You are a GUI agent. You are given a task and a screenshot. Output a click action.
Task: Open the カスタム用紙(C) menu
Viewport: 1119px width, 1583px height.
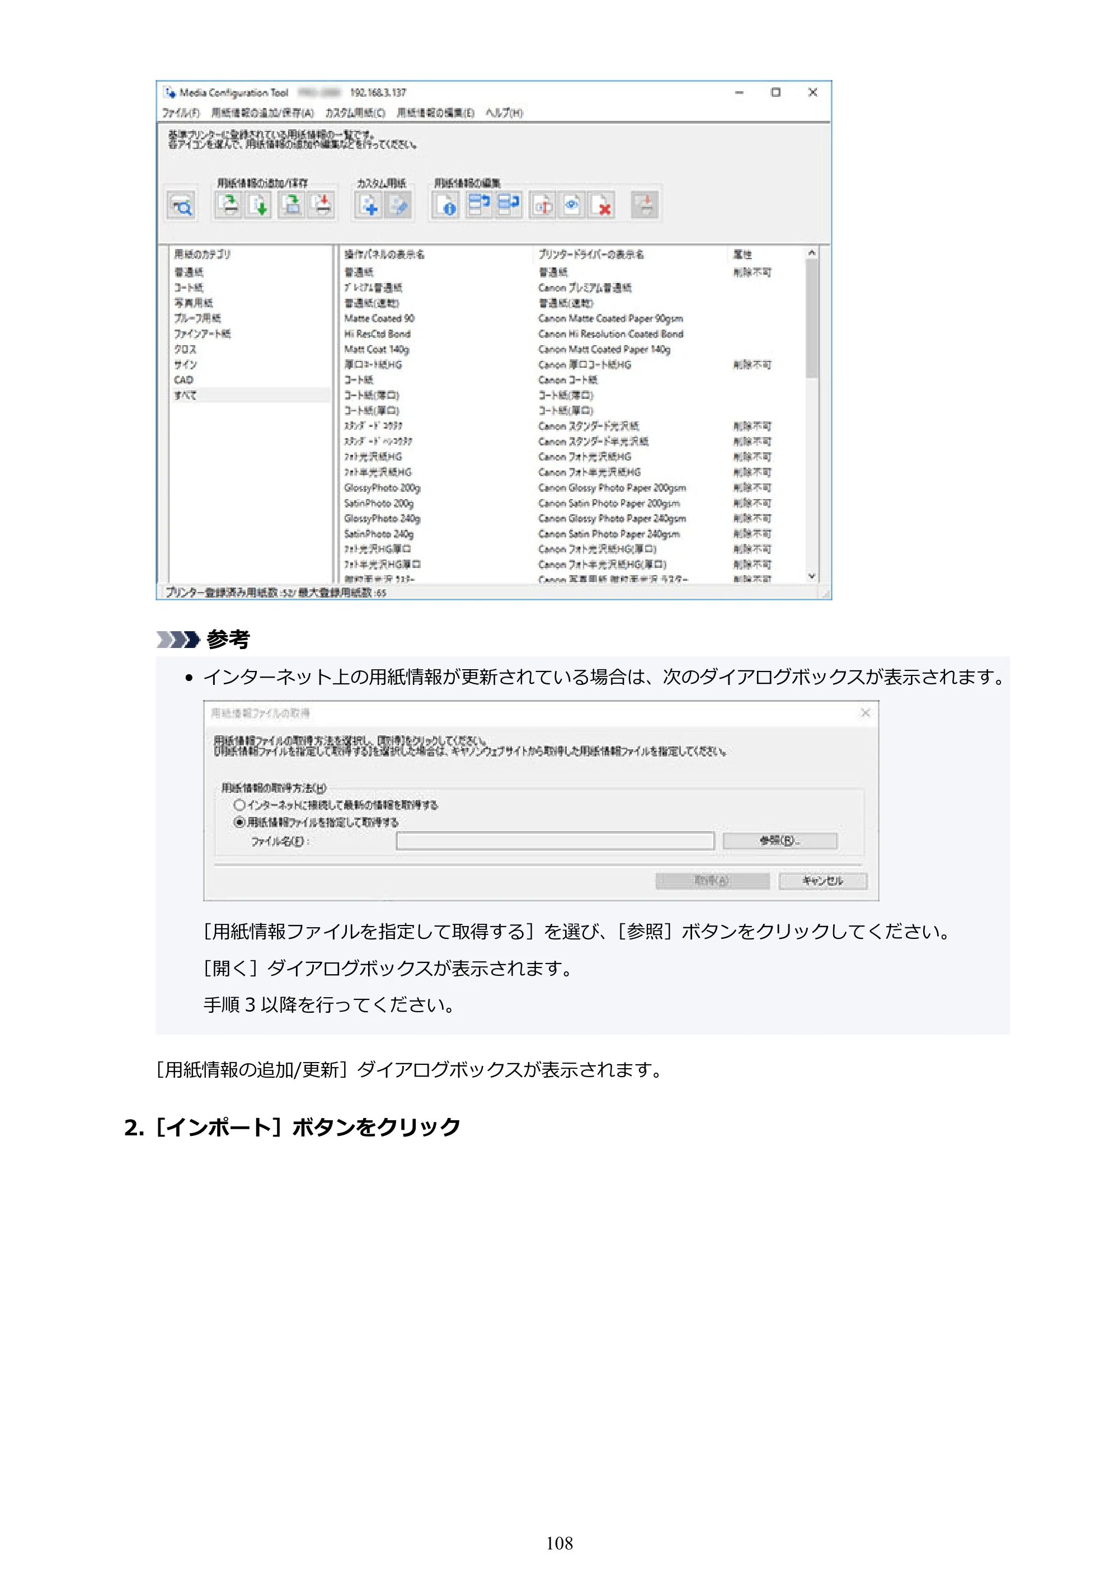[x=355, y=113]
